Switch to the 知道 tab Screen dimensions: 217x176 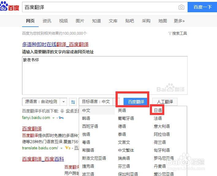tap(97, 21)
